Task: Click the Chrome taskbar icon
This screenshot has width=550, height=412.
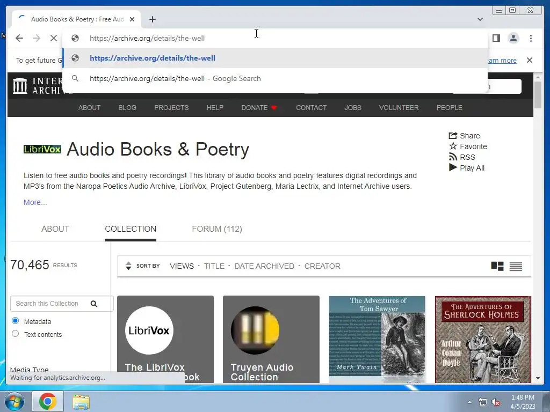Action: click(48, 401)
